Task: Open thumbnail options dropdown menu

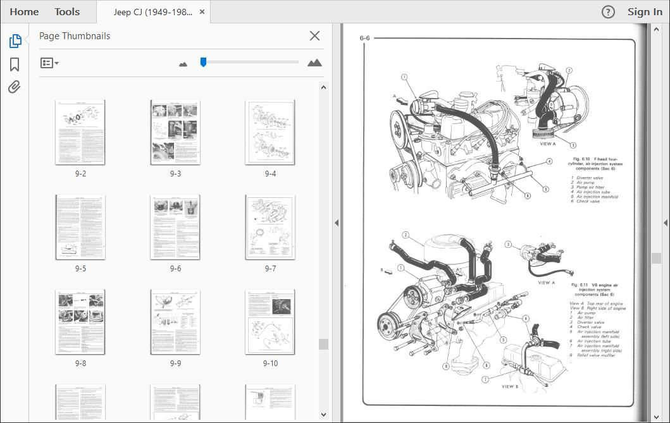Action: [49, 63]
